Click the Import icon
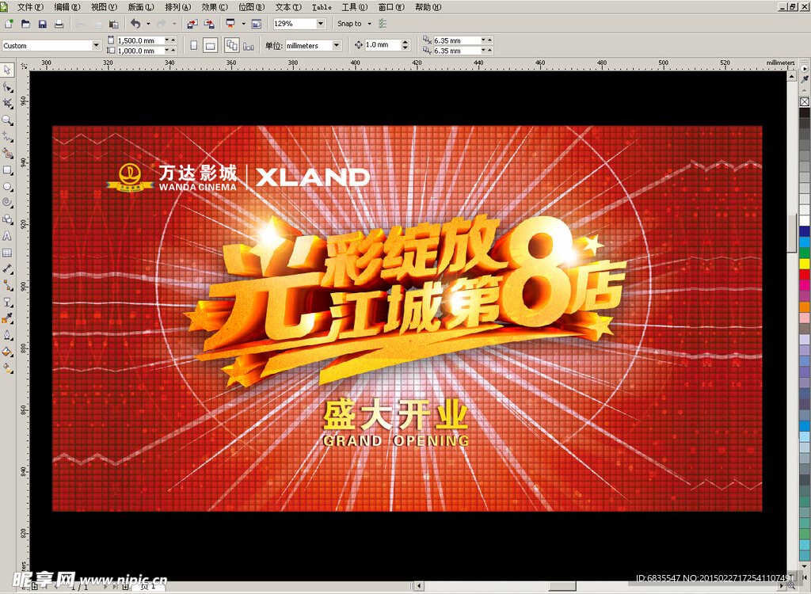This screenshot has height=594, width=811. click(192, 24)
